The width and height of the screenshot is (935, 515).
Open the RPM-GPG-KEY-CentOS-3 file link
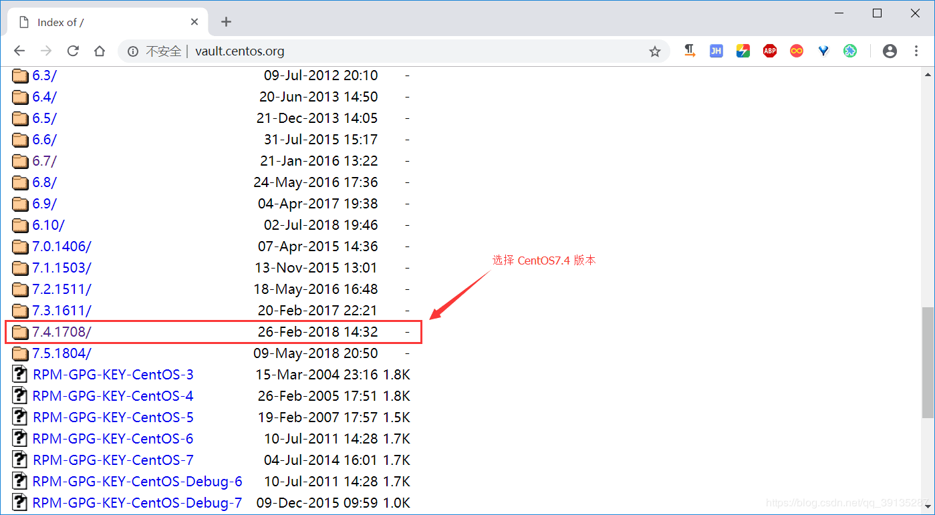(x=113, y=375)
